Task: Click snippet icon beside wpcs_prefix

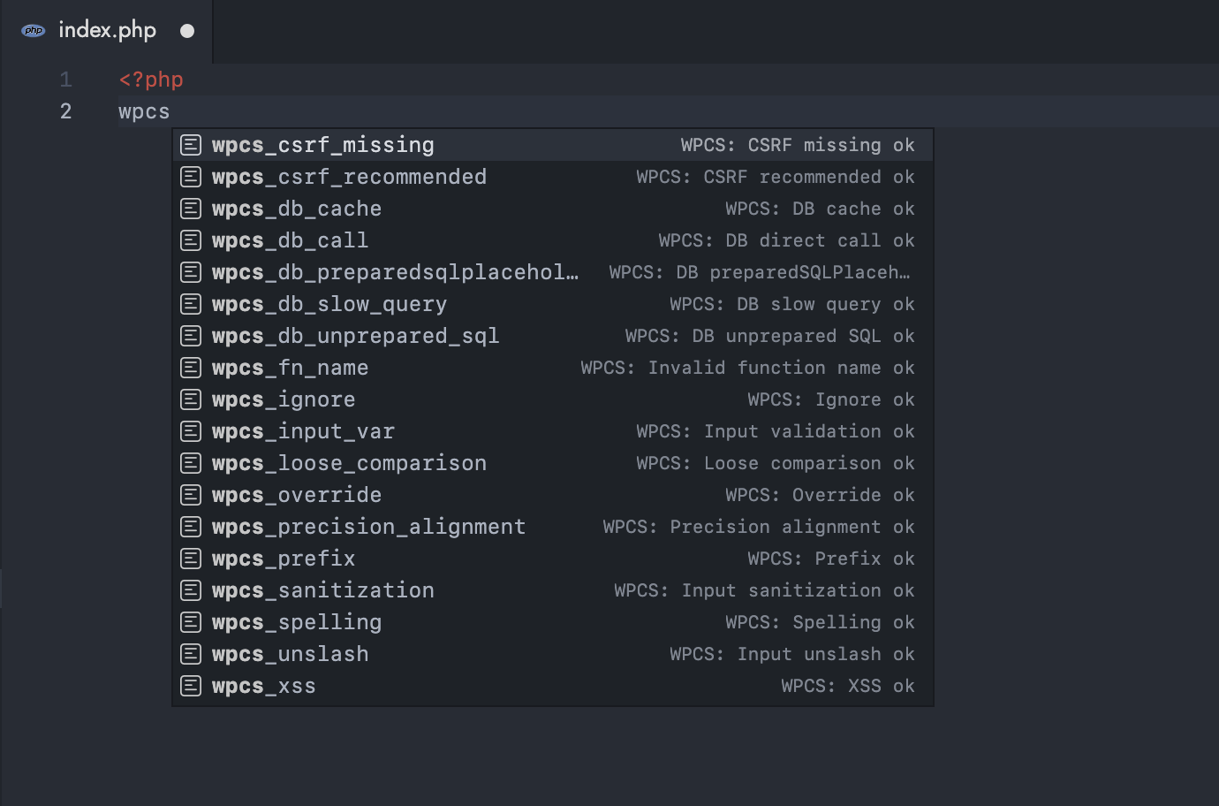Action: point(191,559)
